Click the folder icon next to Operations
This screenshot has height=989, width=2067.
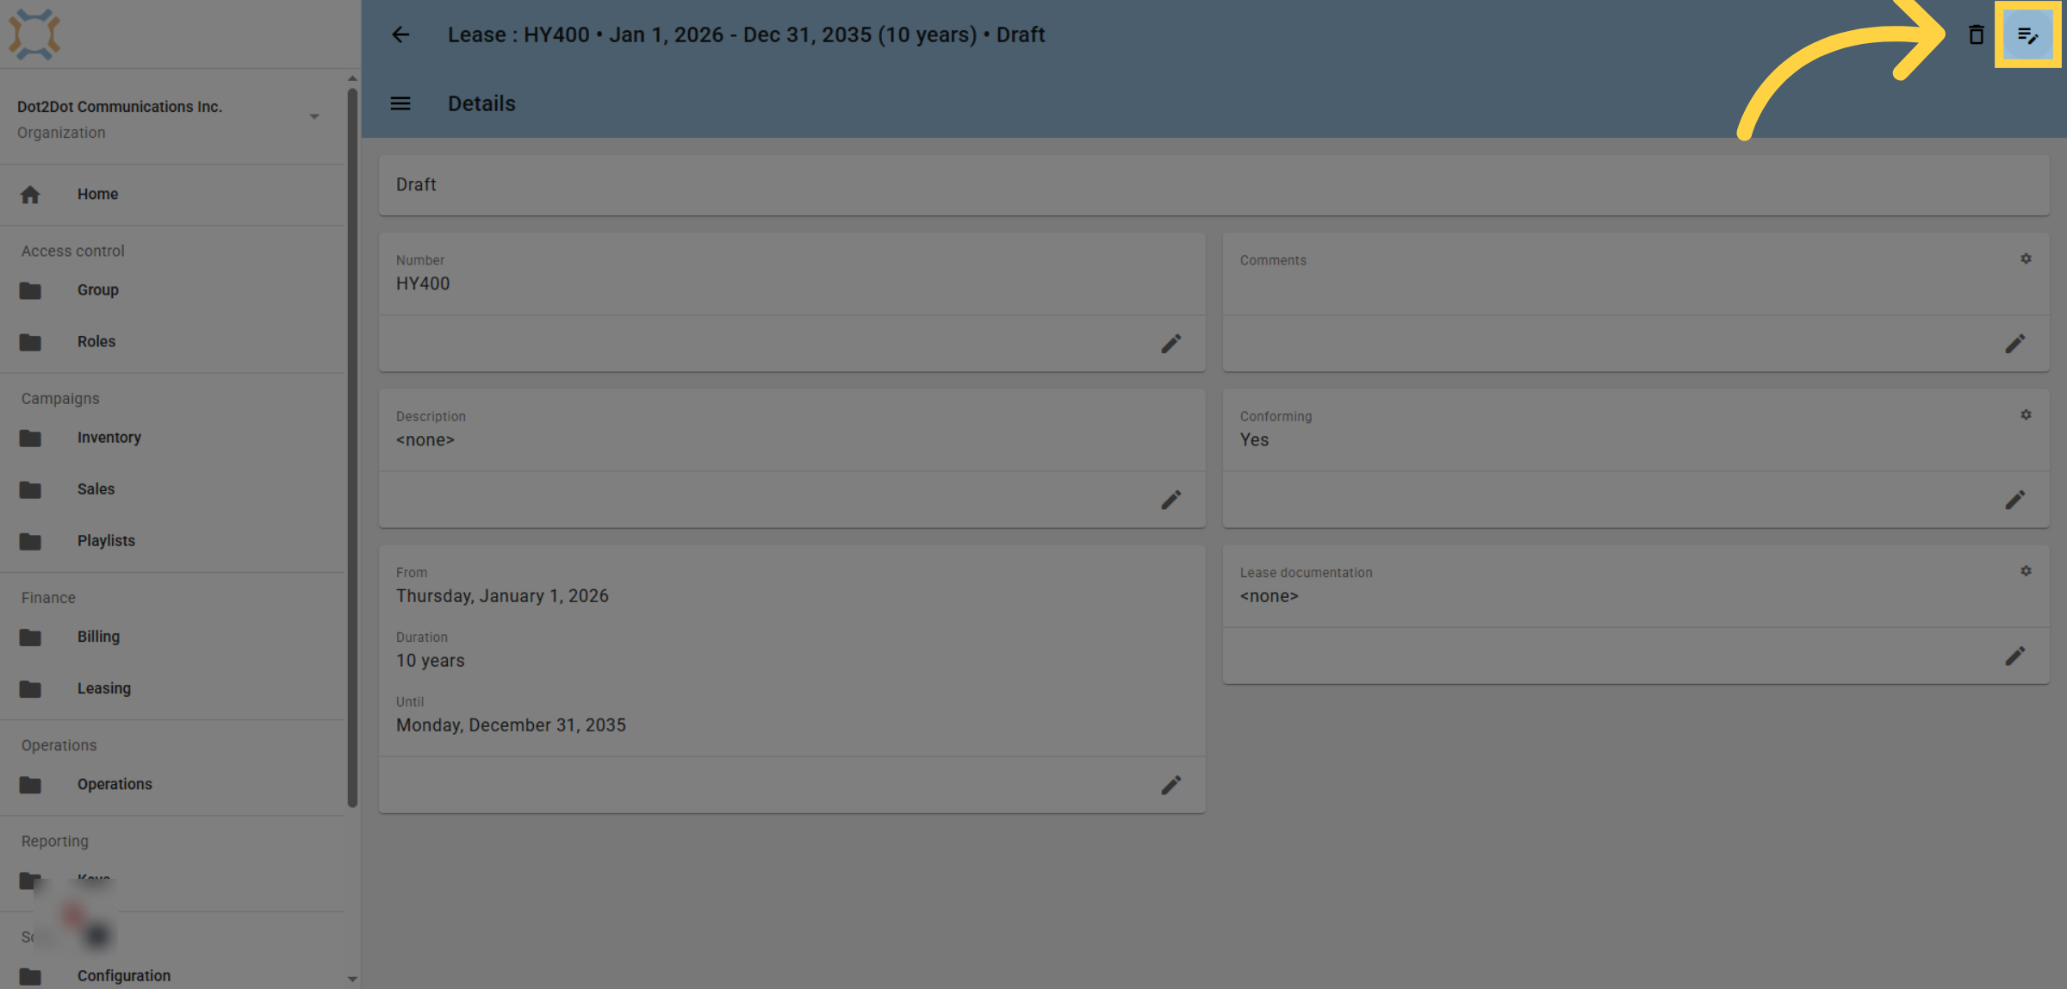[30, 784]
